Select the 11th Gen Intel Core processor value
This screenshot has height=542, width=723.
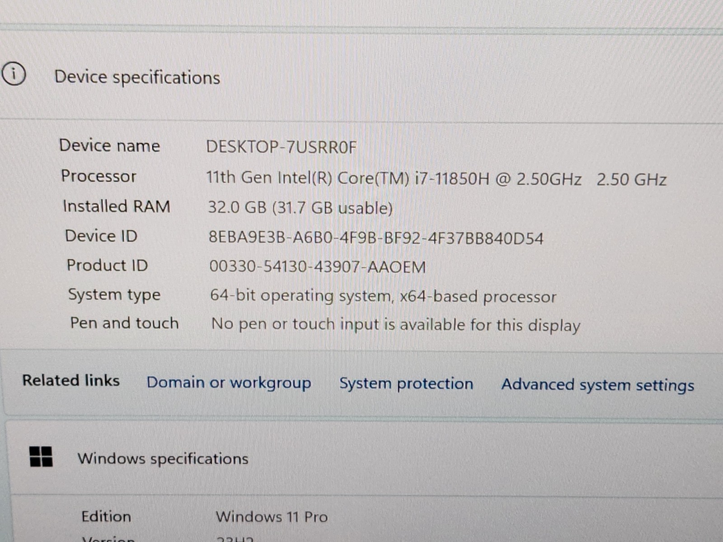[436, 178]
